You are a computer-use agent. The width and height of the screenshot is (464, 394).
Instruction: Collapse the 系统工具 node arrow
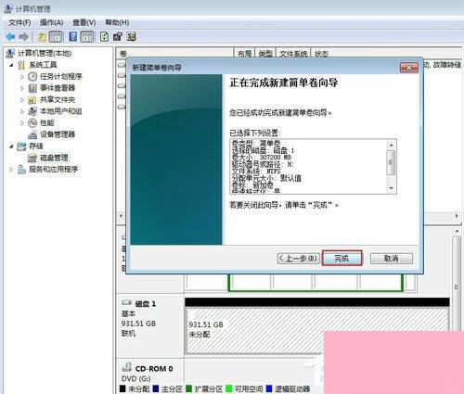pos(11,65)
